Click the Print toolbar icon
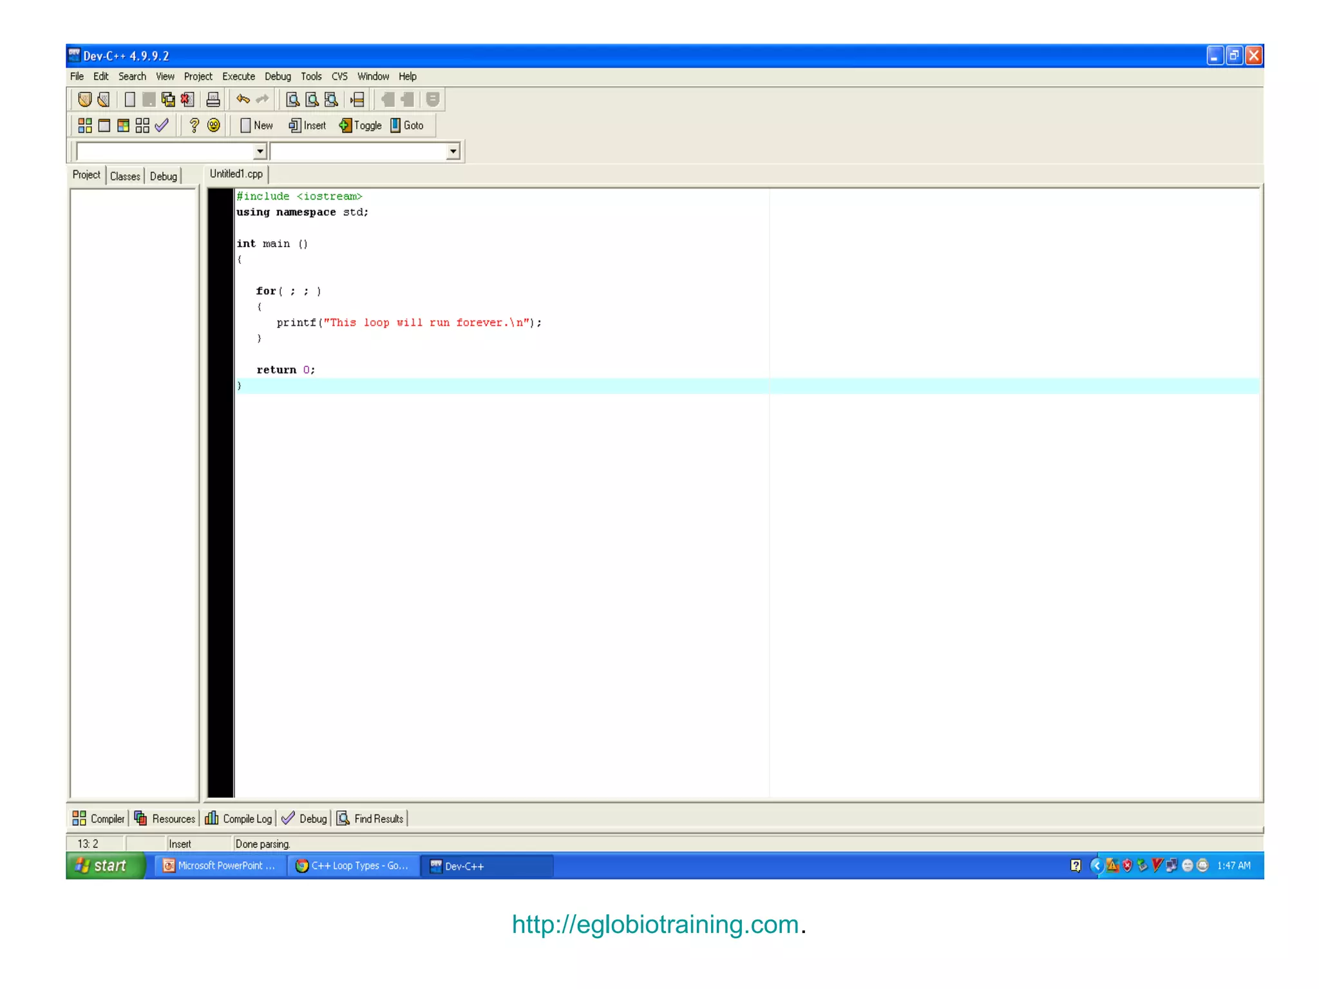Screen dimensions: 1319x989 coord(213,100)
